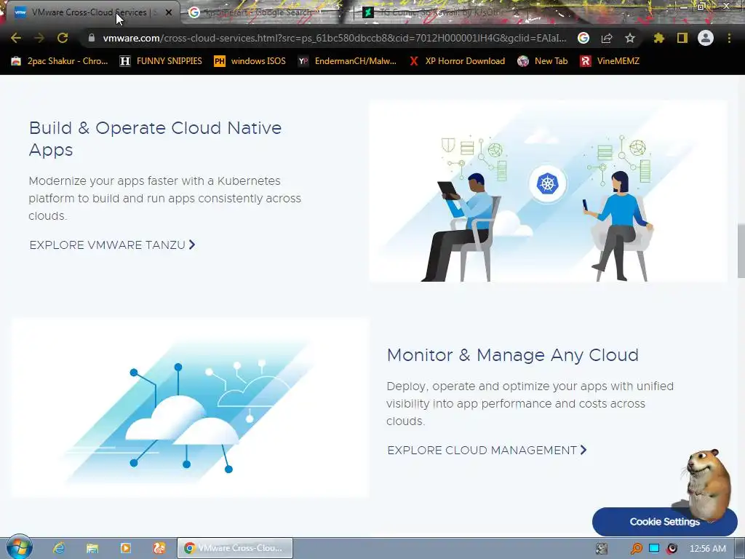Open the extensions puzzle icon
The height and width of the screenshot is (559, 745).
click(x=659, y=38)
